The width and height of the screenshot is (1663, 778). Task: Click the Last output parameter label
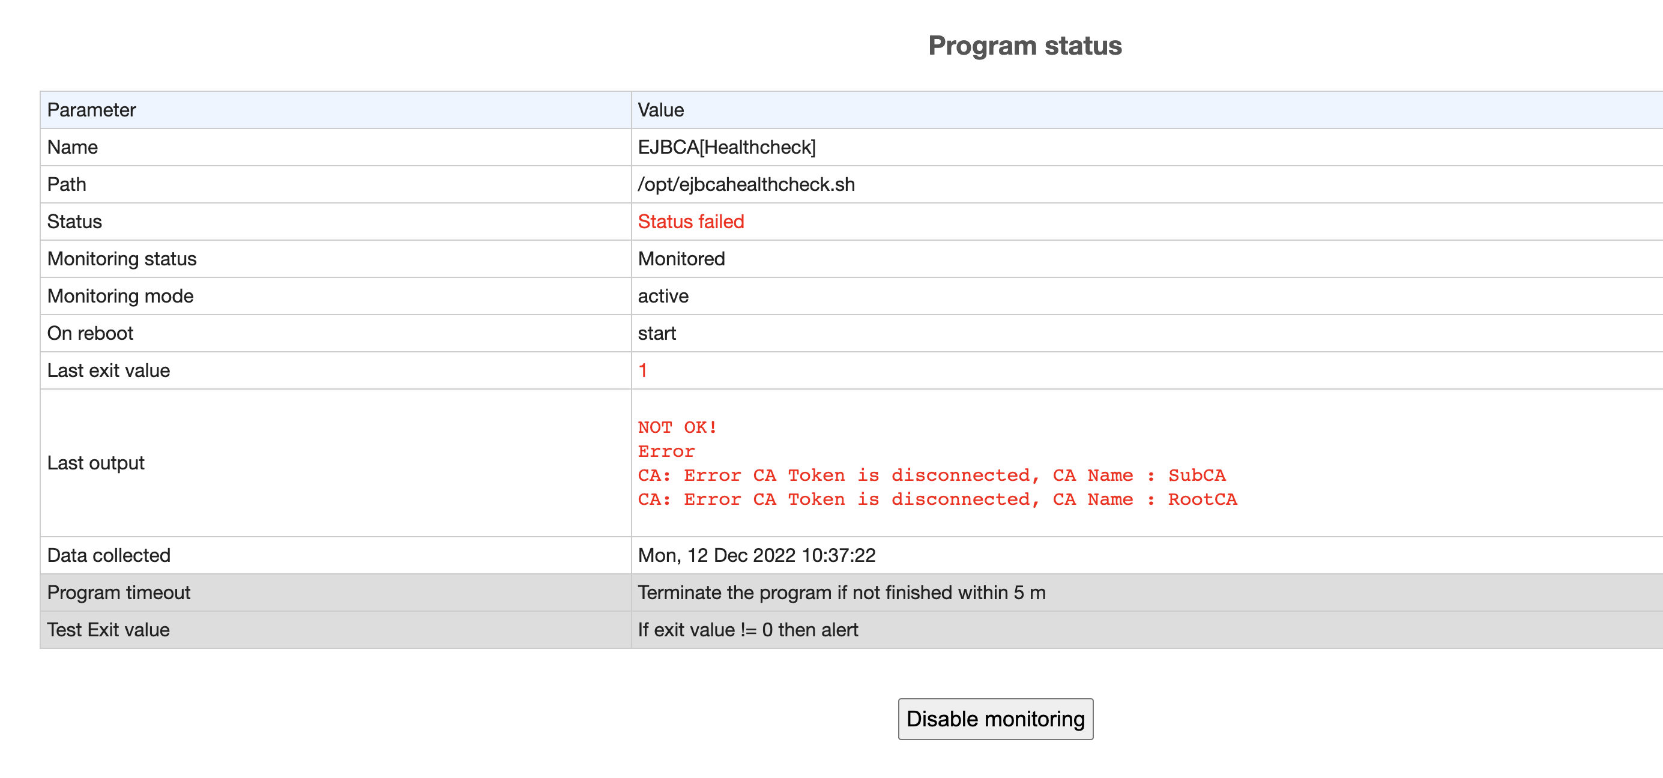pyautogui.click(x=96, y=462)
